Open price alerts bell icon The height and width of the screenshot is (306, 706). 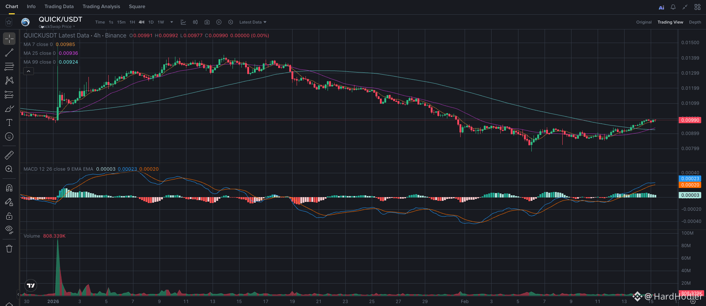673,7
